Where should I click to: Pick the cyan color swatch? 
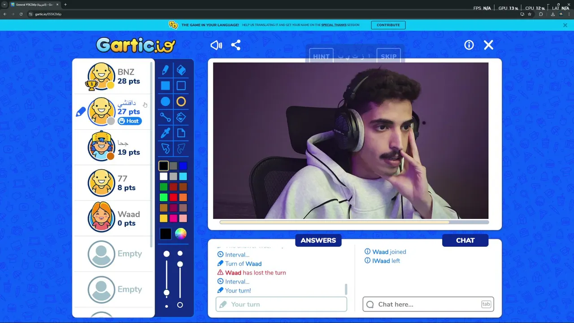pos(183,177)
